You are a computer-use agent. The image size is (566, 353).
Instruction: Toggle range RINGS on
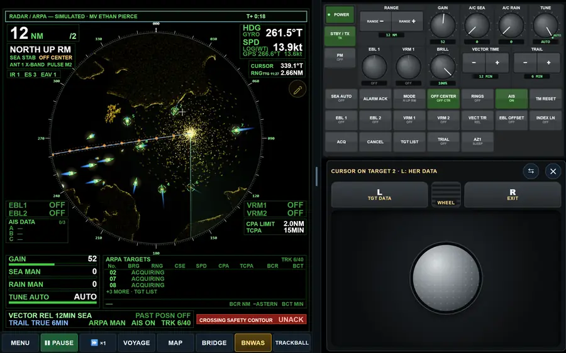click(477, 99)
